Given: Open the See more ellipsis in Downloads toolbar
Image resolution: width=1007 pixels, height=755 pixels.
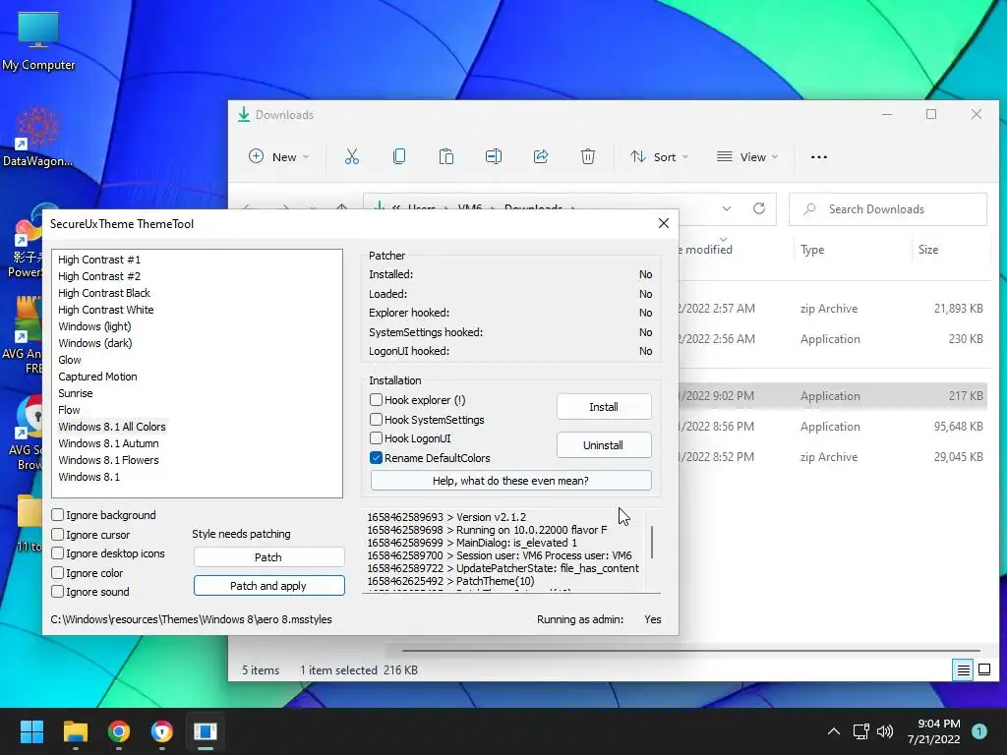Looking at the screenshot, I should tap(819, 156).
